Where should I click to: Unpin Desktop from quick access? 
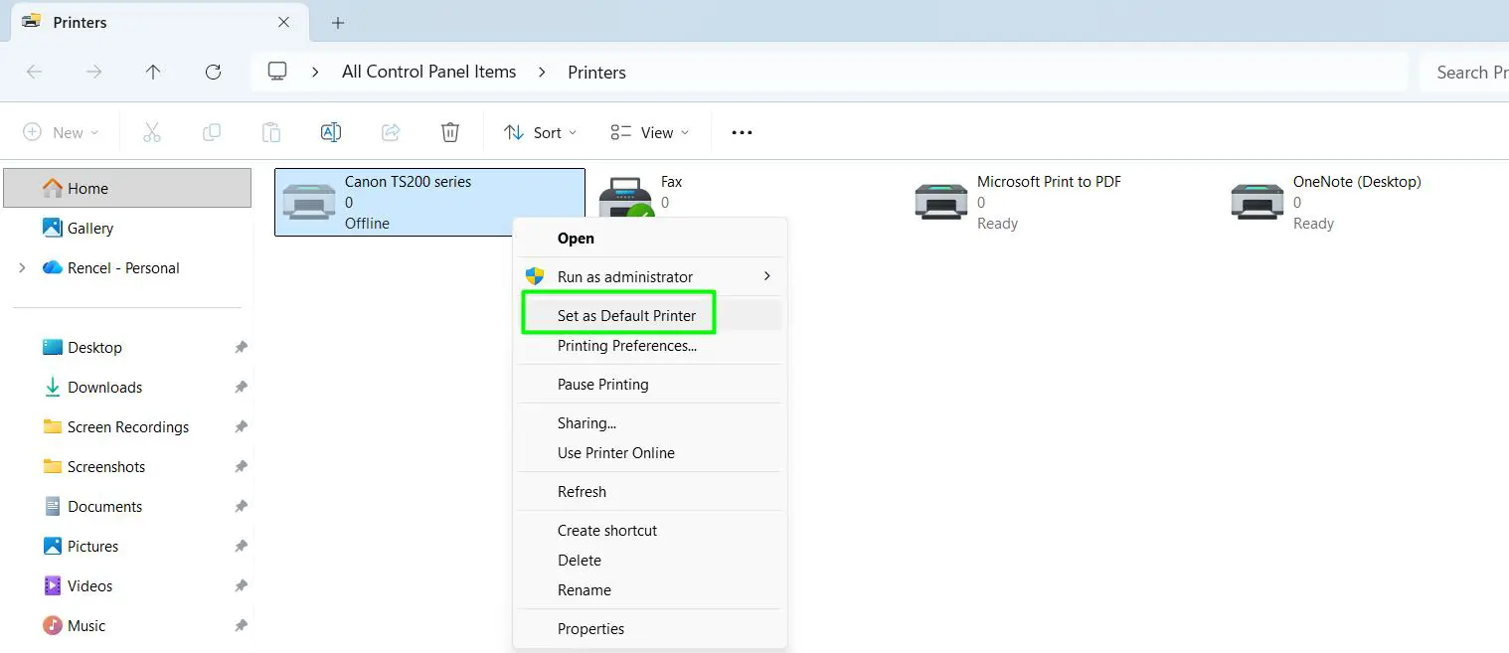(x=241, y=348)
